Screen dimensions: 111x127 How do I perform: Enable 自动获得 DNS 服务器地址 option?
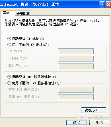pos(9,77)
